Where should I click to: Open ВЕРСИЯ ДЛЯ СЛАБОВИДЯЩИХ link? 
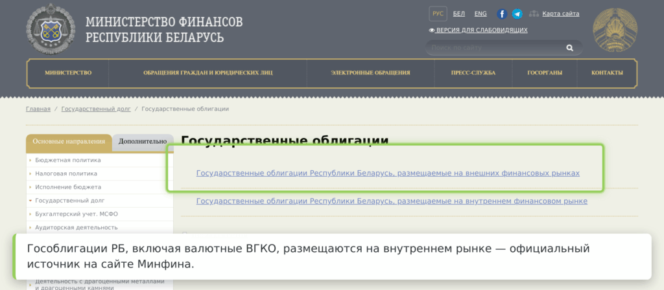click(x=482, y=30)
